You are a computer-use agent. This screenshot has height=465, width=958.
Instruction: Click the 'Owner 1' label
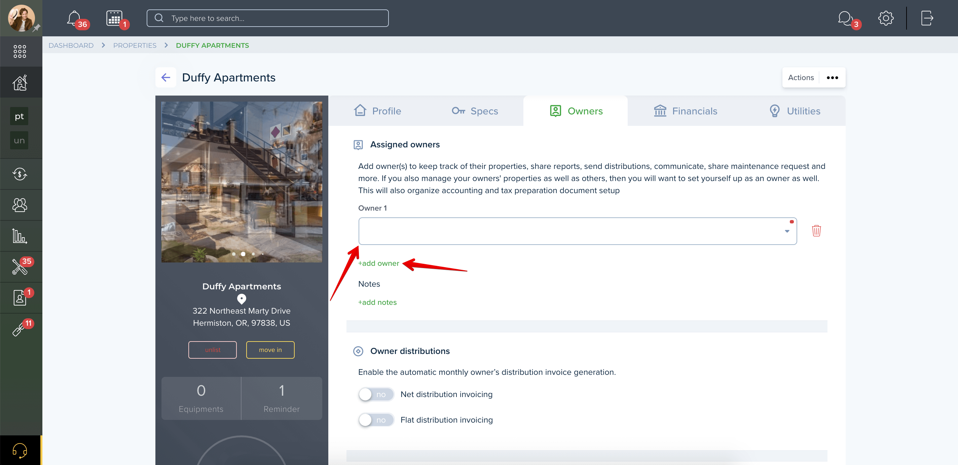point(372,208)
